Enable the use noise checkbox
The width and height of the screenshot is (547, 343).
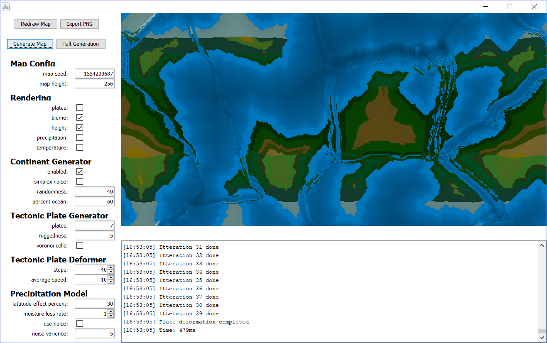coord(80,323)
